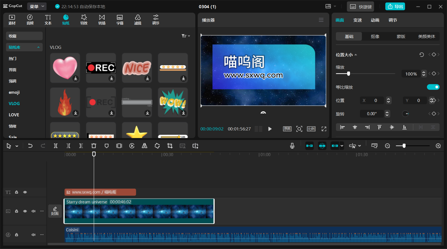Click the rotate tool in timeline toolbar
The height and width of the screenshot is (249, 447).
tap(157, 146)
